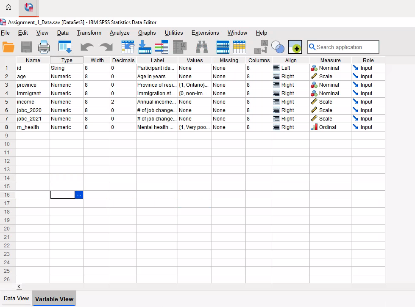Open the Analyze menu

(120, 33)
